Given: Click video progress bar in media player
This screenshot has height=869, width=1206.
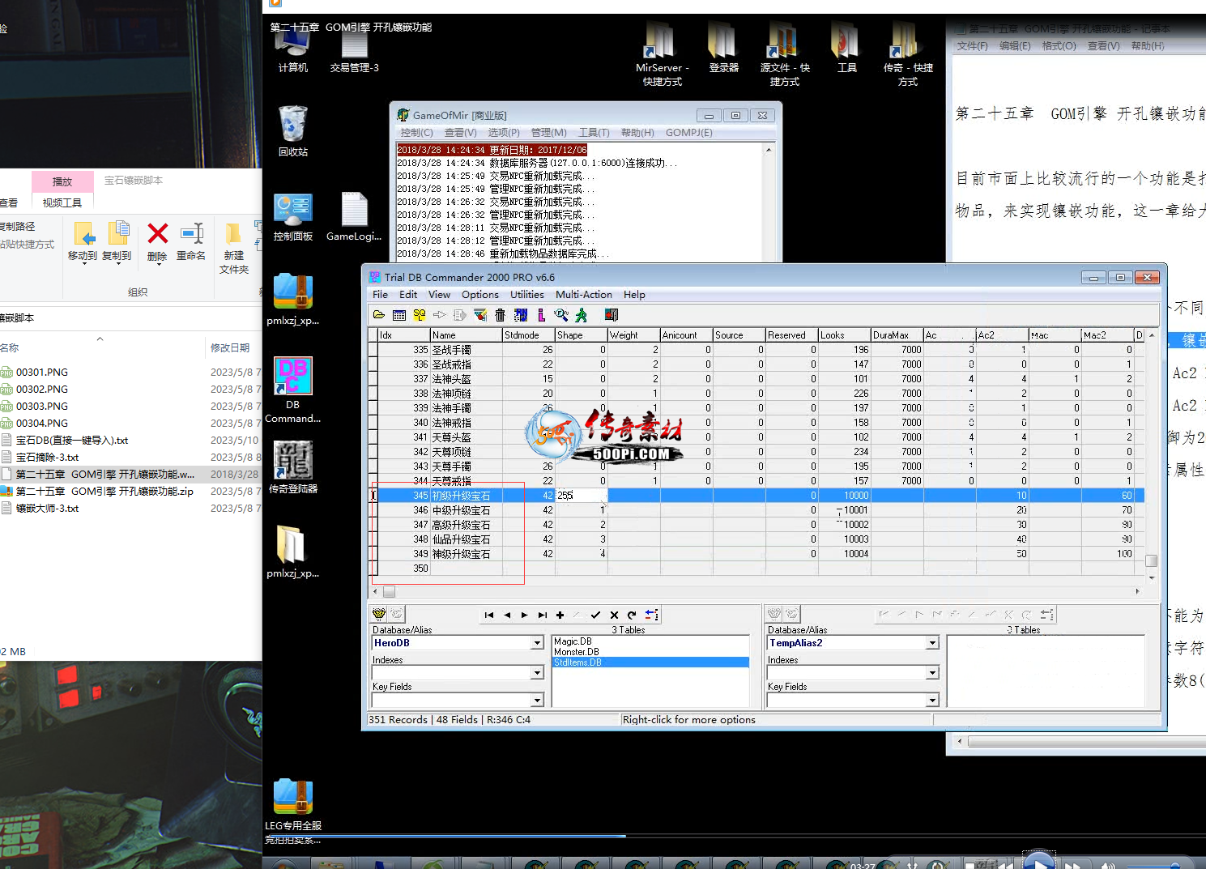Looking at the screenshot, I should (x=733, y=836).
